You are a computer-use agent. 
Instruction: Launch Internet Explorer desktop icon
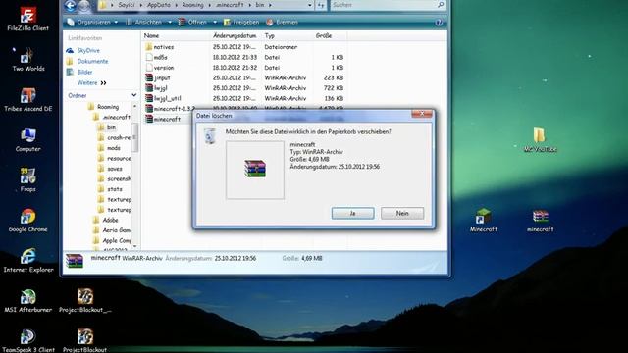28,261
